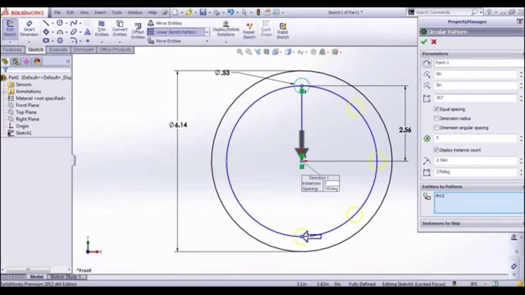Select Top Plane in the design tree

pyautogui.click(x=26, y=112)
